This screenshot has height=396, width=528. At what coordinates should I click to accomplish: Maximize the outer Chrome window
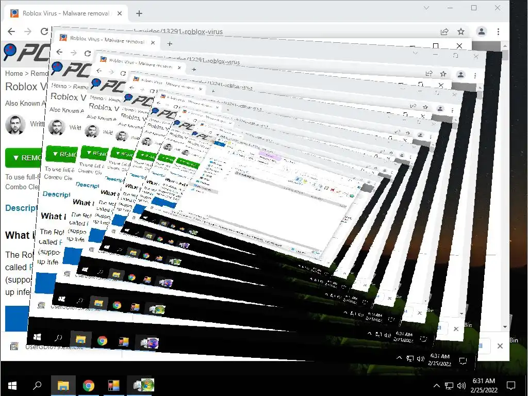pos(474,8)
